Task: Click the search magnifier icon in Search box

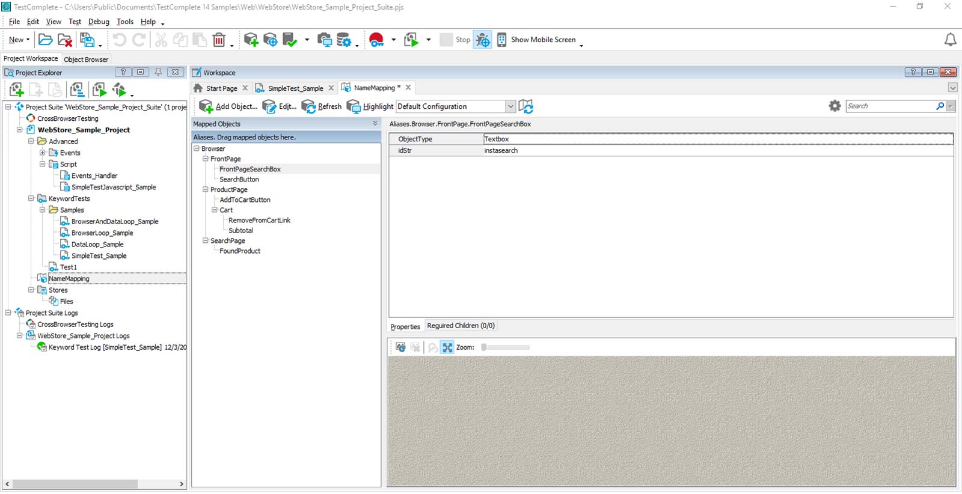Action: [x=940, y=106]
